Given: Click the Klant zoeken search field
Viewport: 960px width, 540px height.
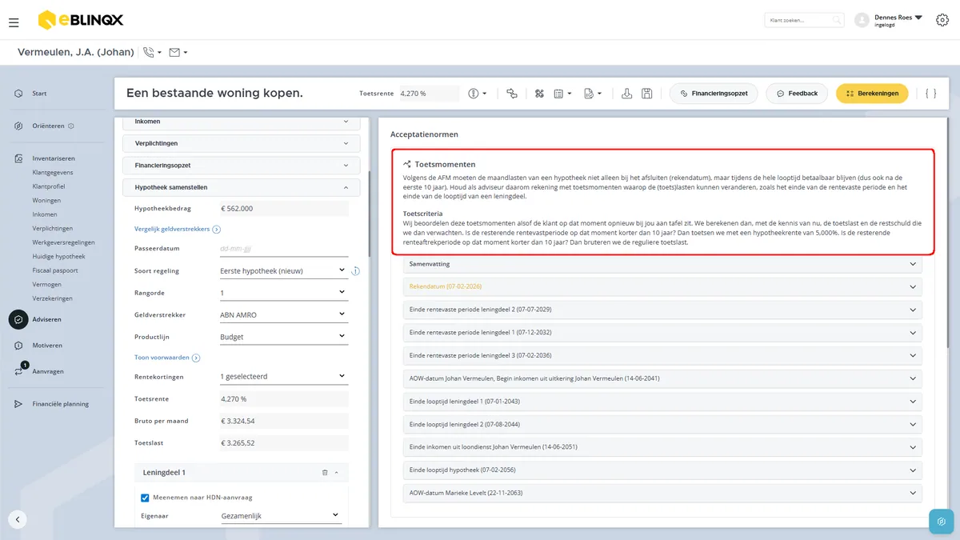Looking at the screenshot, I should (x=804, y=20).
